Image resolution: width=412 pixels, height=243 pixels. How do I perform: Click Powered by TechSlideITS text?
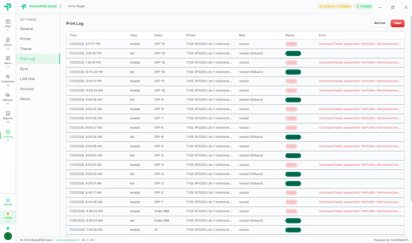391,240
